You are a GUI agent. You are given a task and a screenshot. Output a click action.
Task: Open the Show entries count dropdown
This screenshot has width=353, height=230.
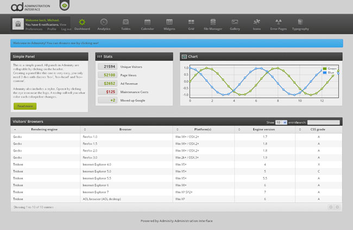(x=281, y=122)
